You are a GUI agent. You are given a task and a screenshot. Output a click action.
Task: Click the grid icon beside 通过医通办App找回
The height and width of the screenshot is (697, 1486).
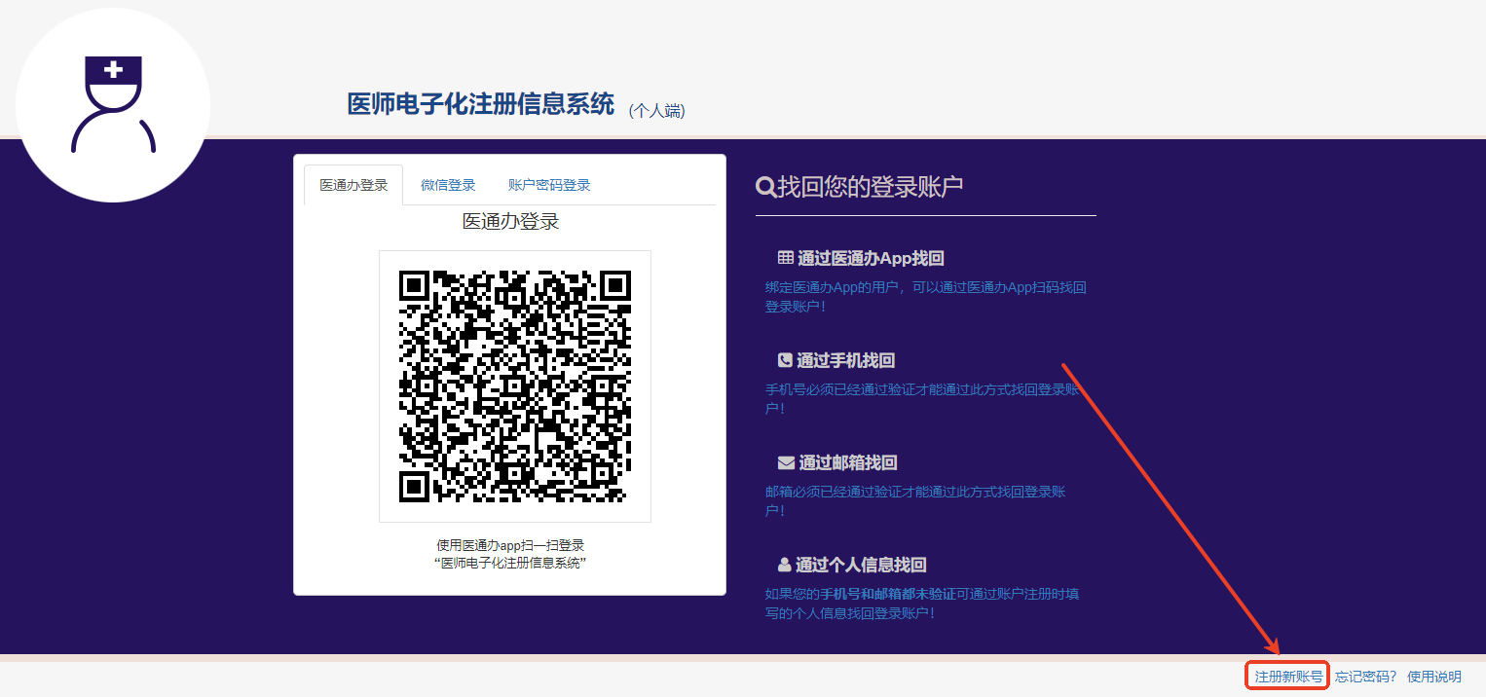tap(785, 258)
